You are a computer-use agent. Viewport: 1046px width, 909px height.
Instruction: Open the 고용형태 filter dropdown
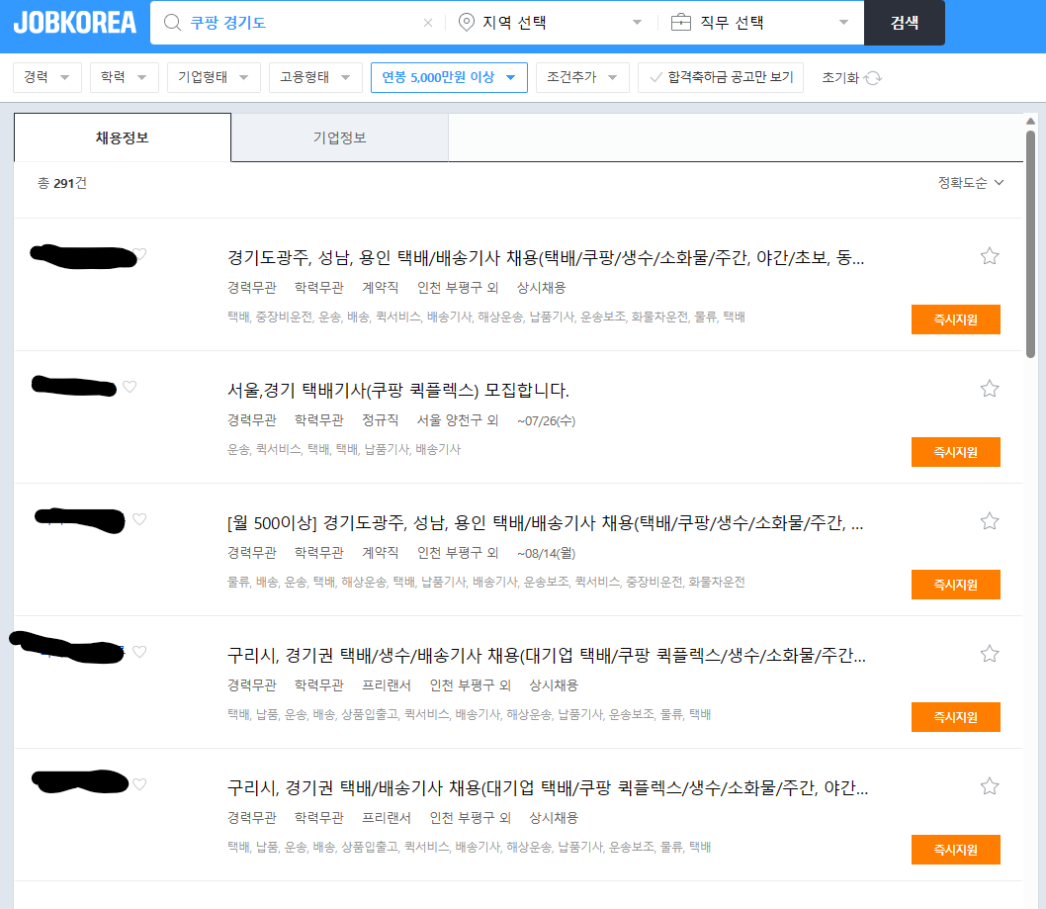[315, 77]
